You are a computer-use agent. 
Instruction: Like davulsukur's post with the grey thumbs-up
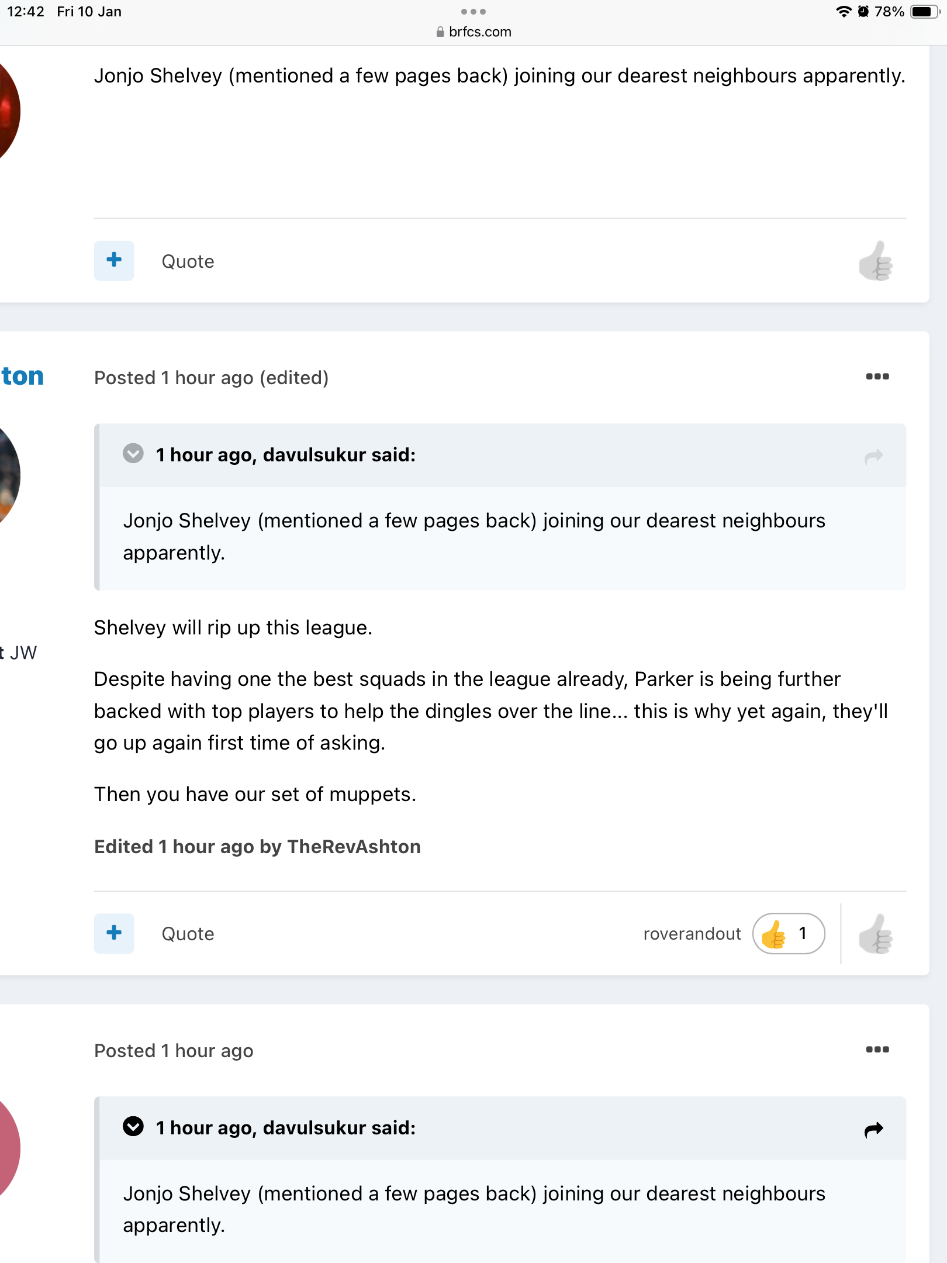point(875,261)
